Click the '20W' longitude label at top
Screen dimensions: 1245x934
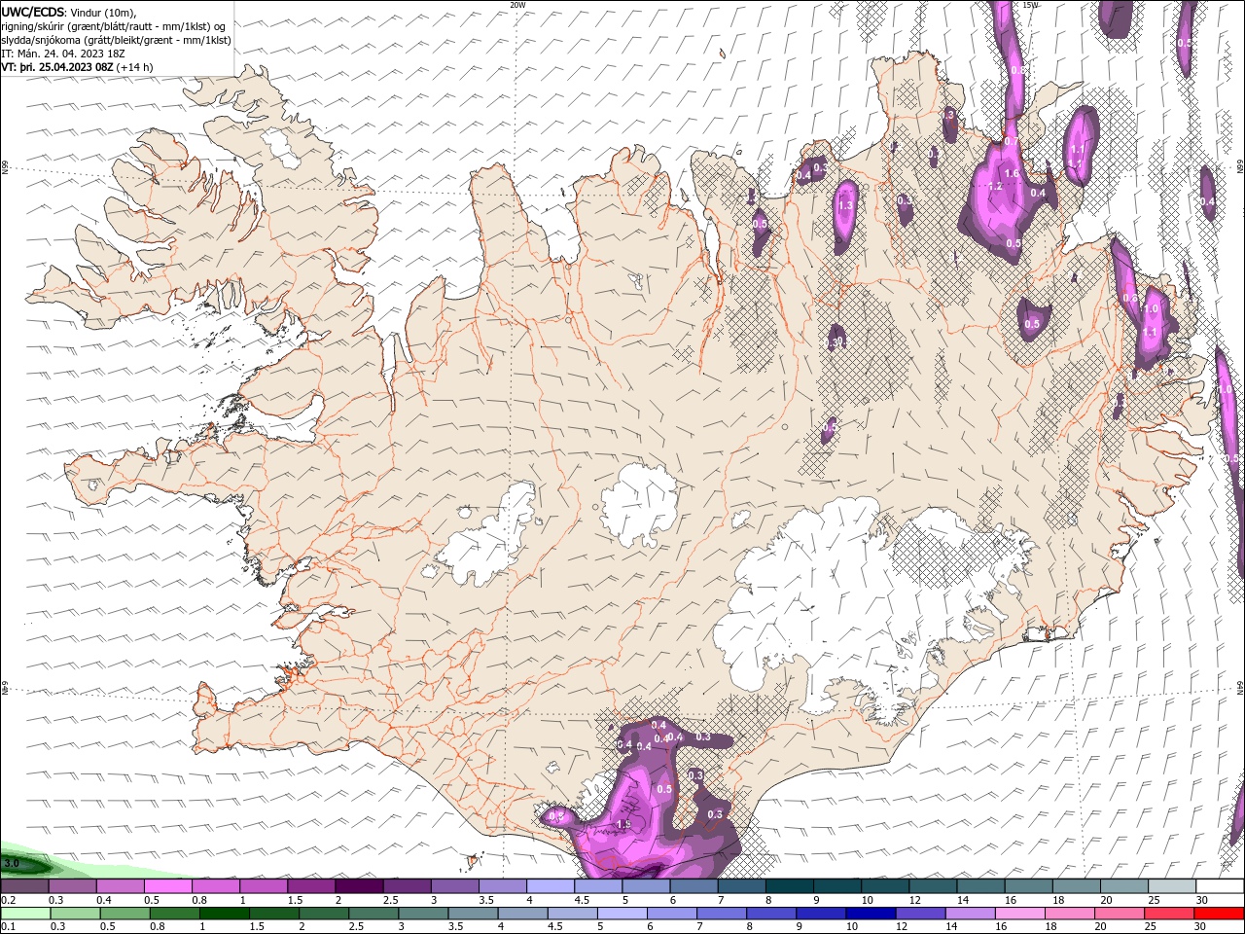(517, 5)
